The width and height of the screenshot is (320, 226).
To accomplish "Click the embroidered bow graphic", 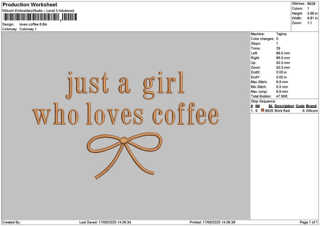I will coord(124,154).
